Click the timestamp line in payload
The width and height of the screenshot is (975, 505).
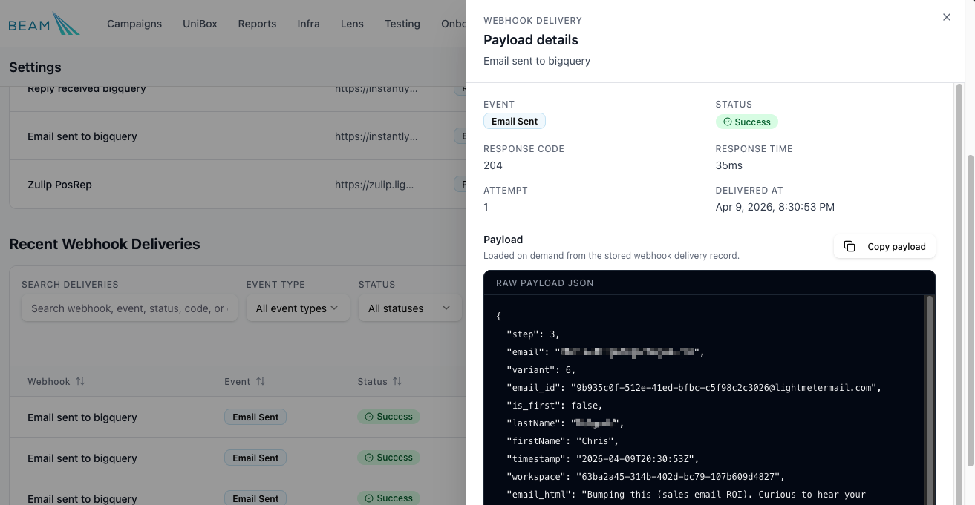[x=603, y=459]
